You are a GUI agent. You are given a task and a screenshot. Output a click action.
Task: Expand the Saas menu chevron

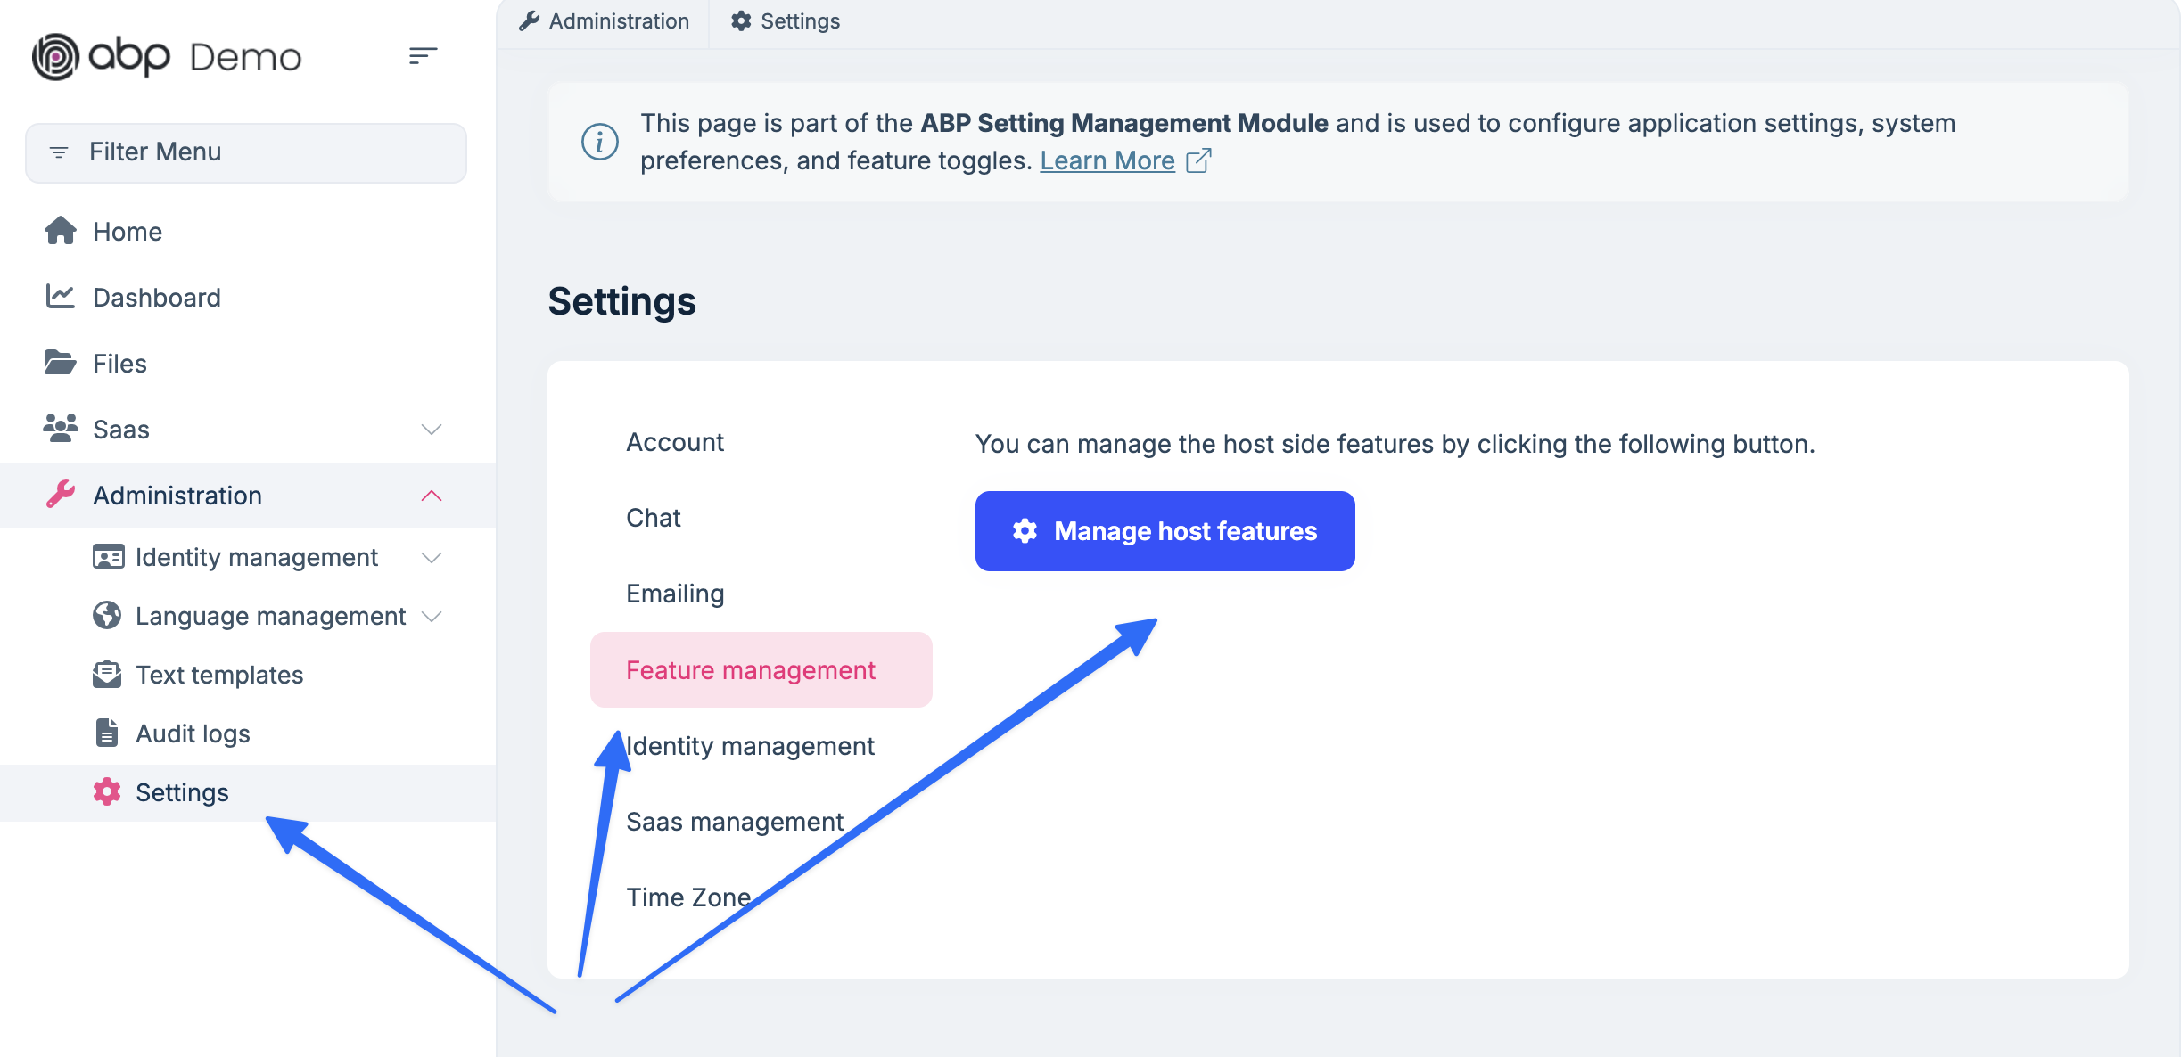[432, 430]
